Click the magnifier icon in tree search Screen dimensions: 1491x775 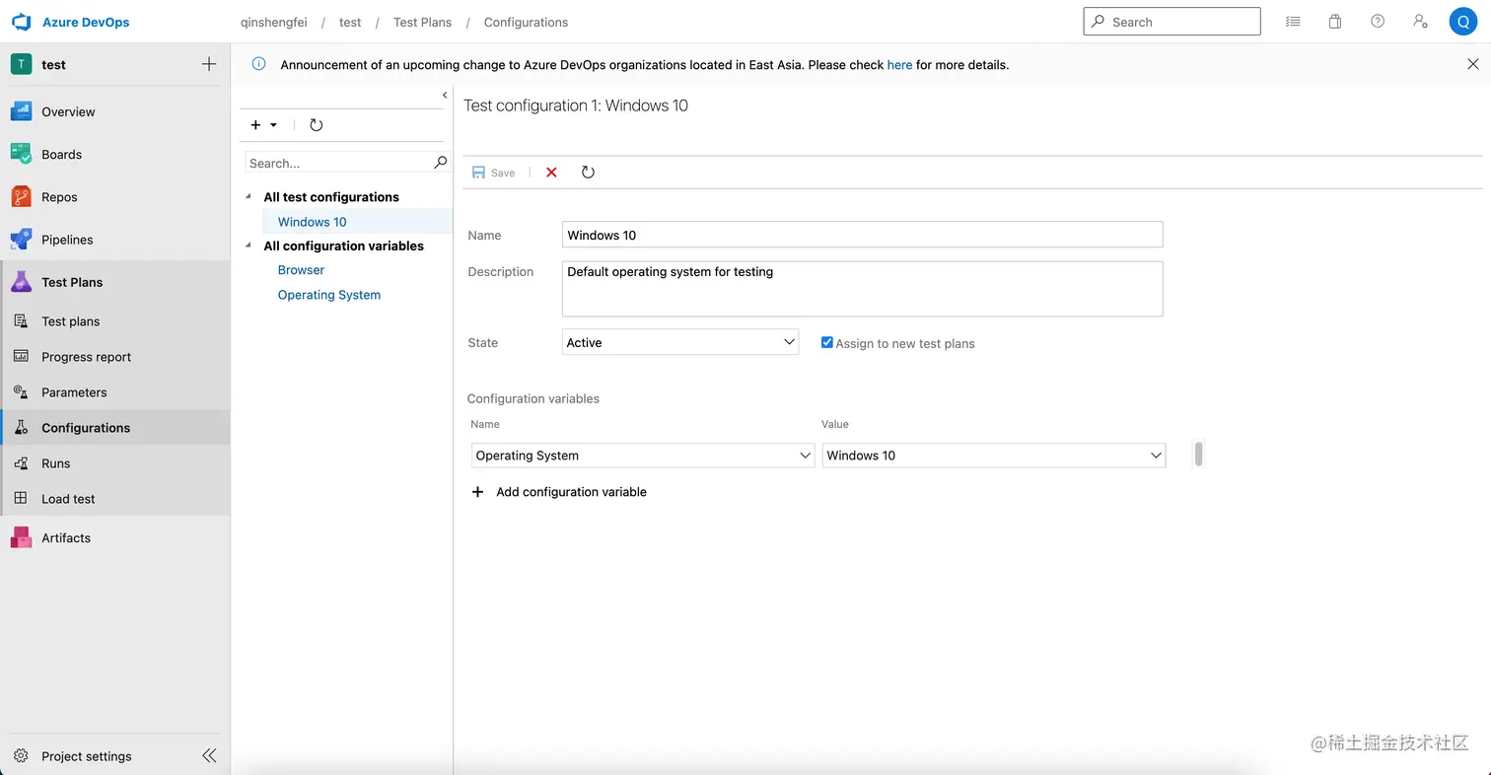pyautogui.click(x=441, y=162)
